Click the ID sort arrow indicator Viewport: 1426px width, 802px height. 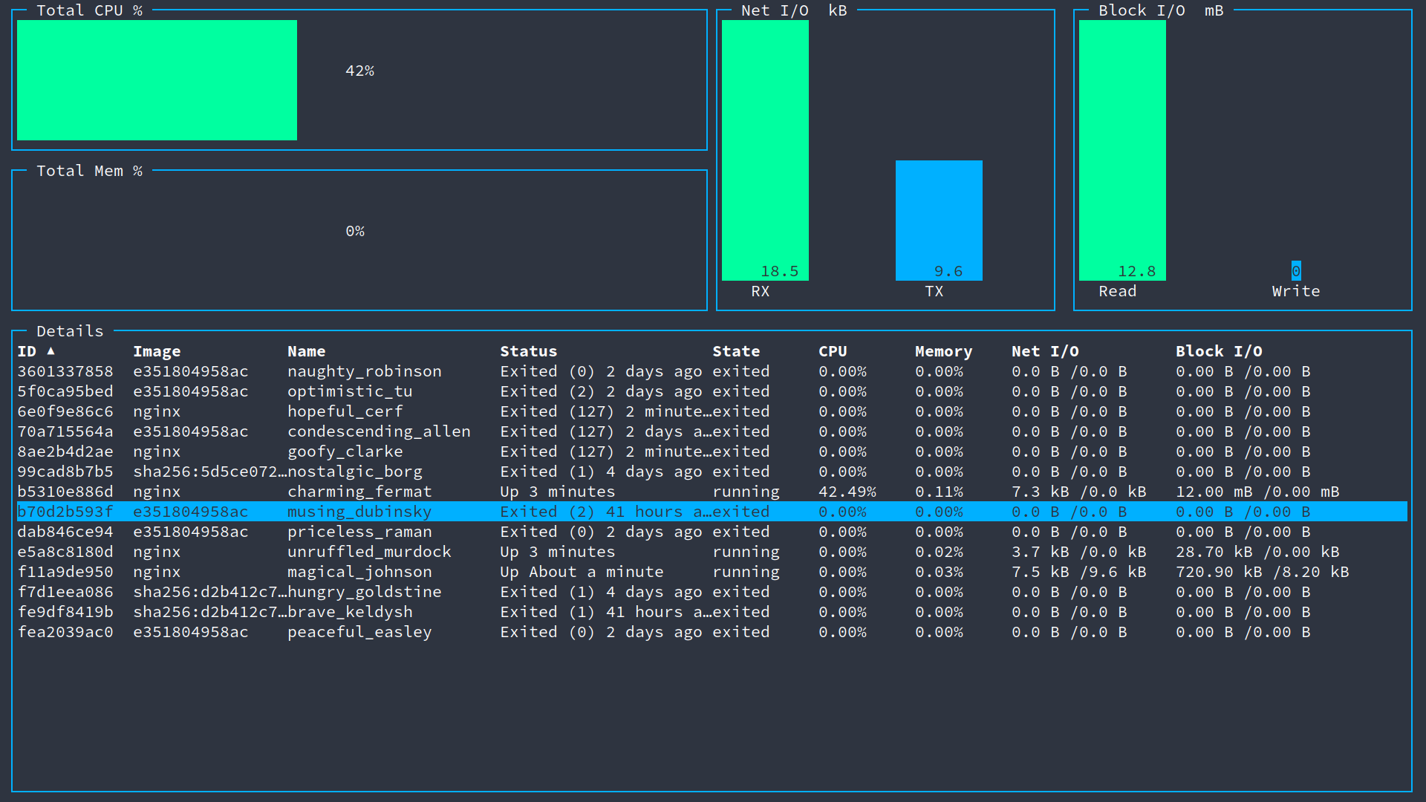click(51, 351)
